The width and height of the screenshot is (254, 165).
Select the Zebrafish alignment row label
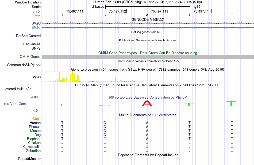[x=33, y=151]
